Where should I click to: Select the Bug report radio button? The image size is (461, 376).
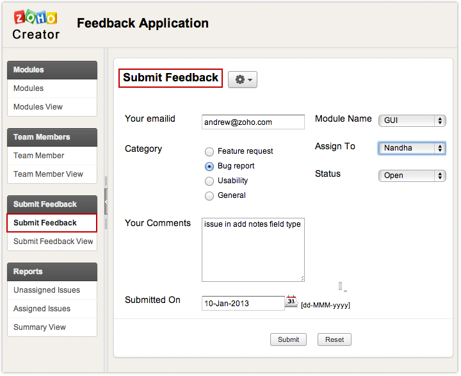[209, 167]
